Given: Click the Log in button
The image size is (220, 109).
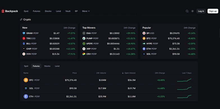Looking at the screenshot, I should [201, 11].
